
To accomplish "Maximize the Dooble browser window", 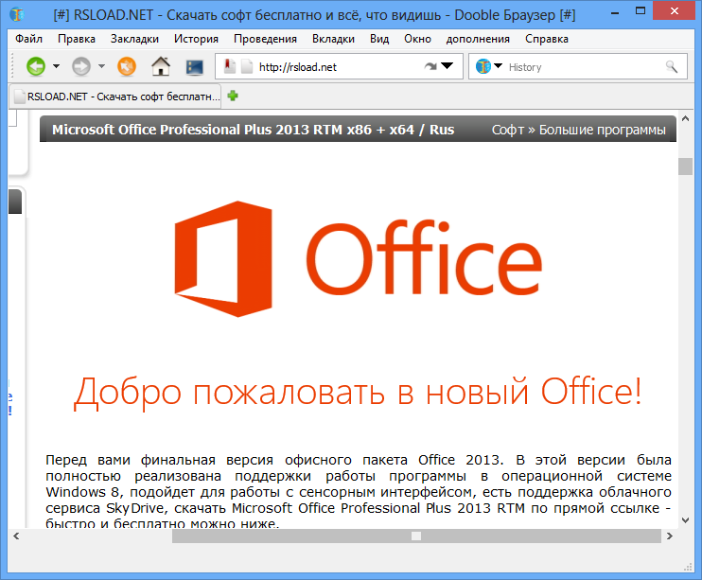I will coord(641,11).
